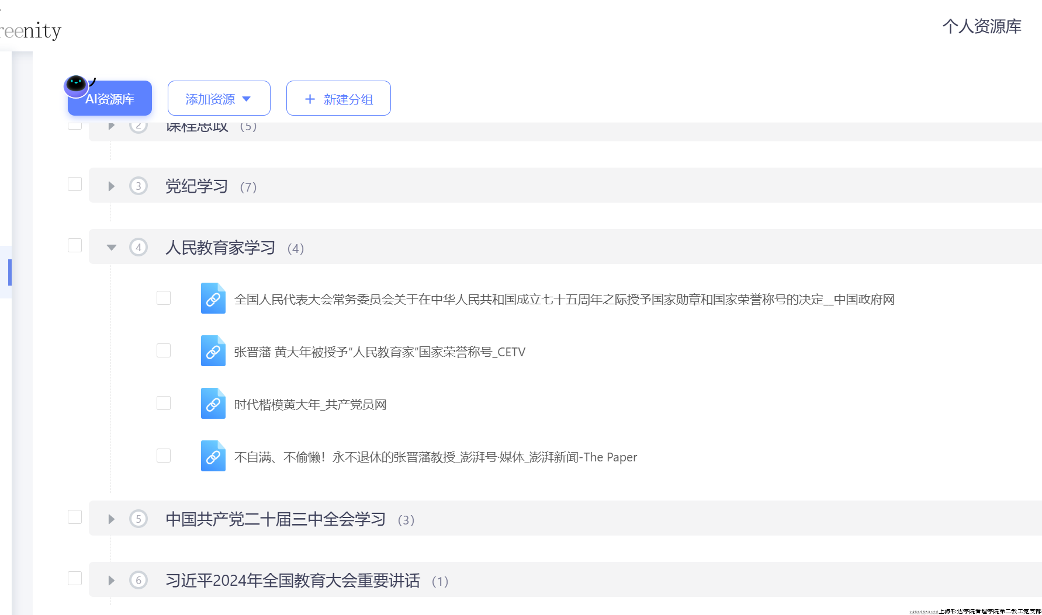Screen dimensions: 1042x615
Task: Click the plus icon inside 新建分组 button
Action: pos(310,99)
